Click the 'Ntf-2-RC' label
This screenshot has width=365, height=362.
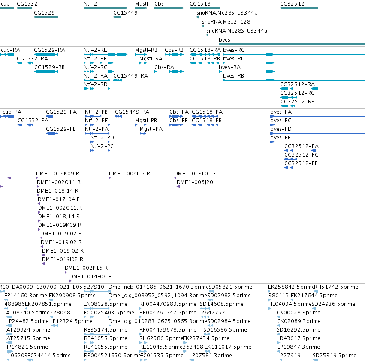(x=96, y=67)
